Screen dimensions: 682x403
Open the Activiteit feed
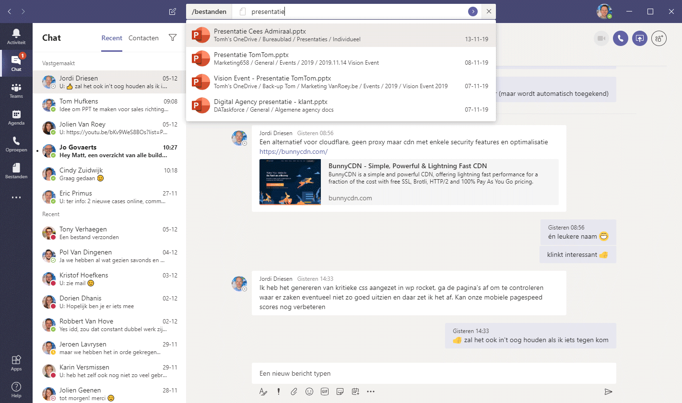click(16, 36)
